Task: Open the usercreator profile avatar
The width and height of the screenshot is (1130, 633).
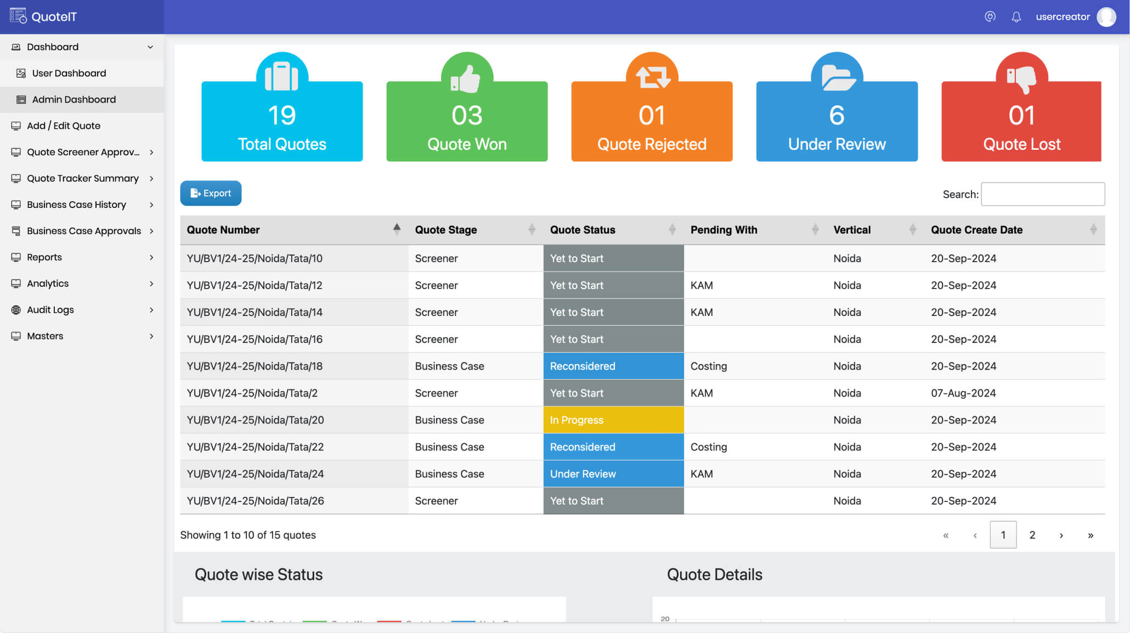Action: (x=1106, y=16)
